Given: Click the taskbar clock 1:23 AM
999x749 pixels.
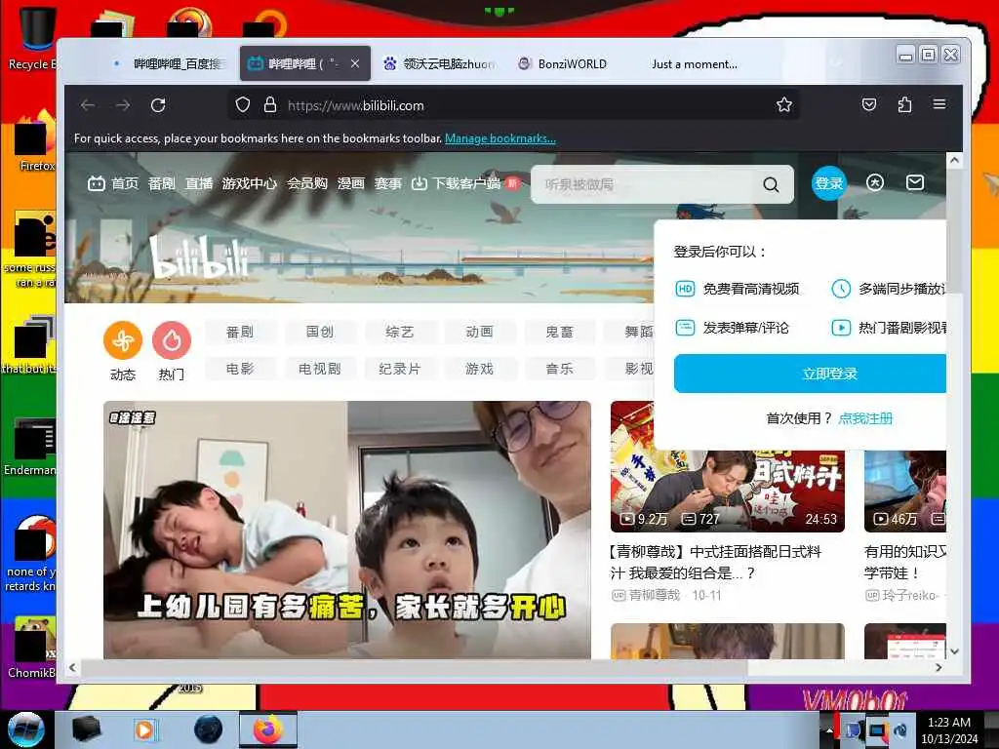Looking at the screenshot, I should click(x=949, y=729).
